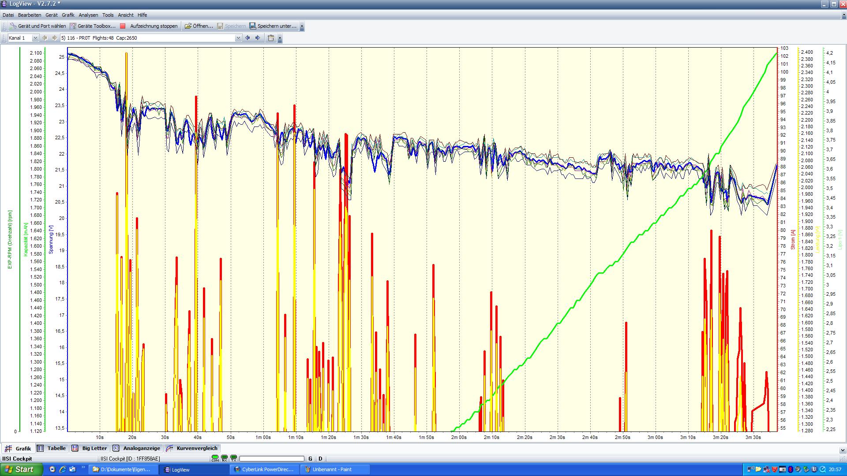Screen dimensions: 847x476
Task: Open the Datei menu
Action: (x=8, y=15)
